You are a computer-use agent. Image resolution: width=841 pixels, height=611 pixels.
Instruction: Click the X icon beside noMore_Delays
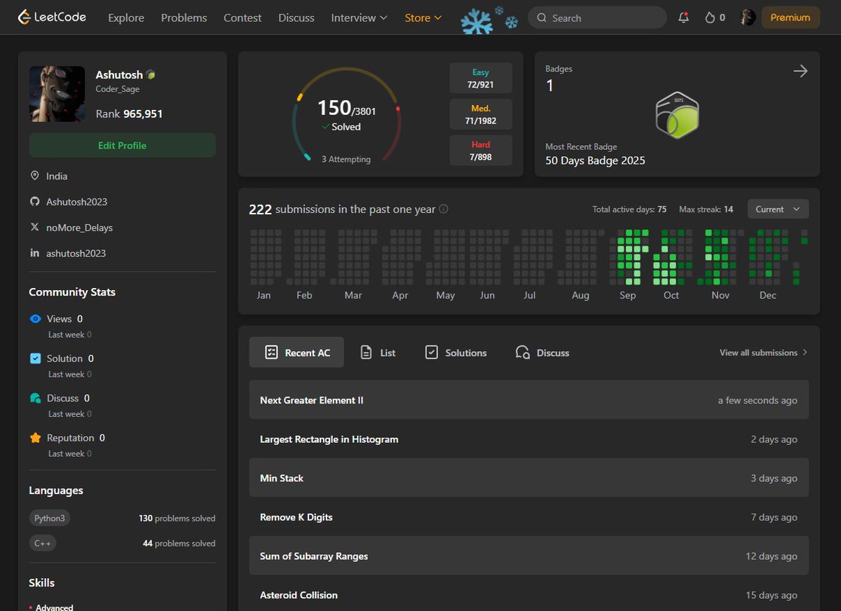tap(34, 227)
